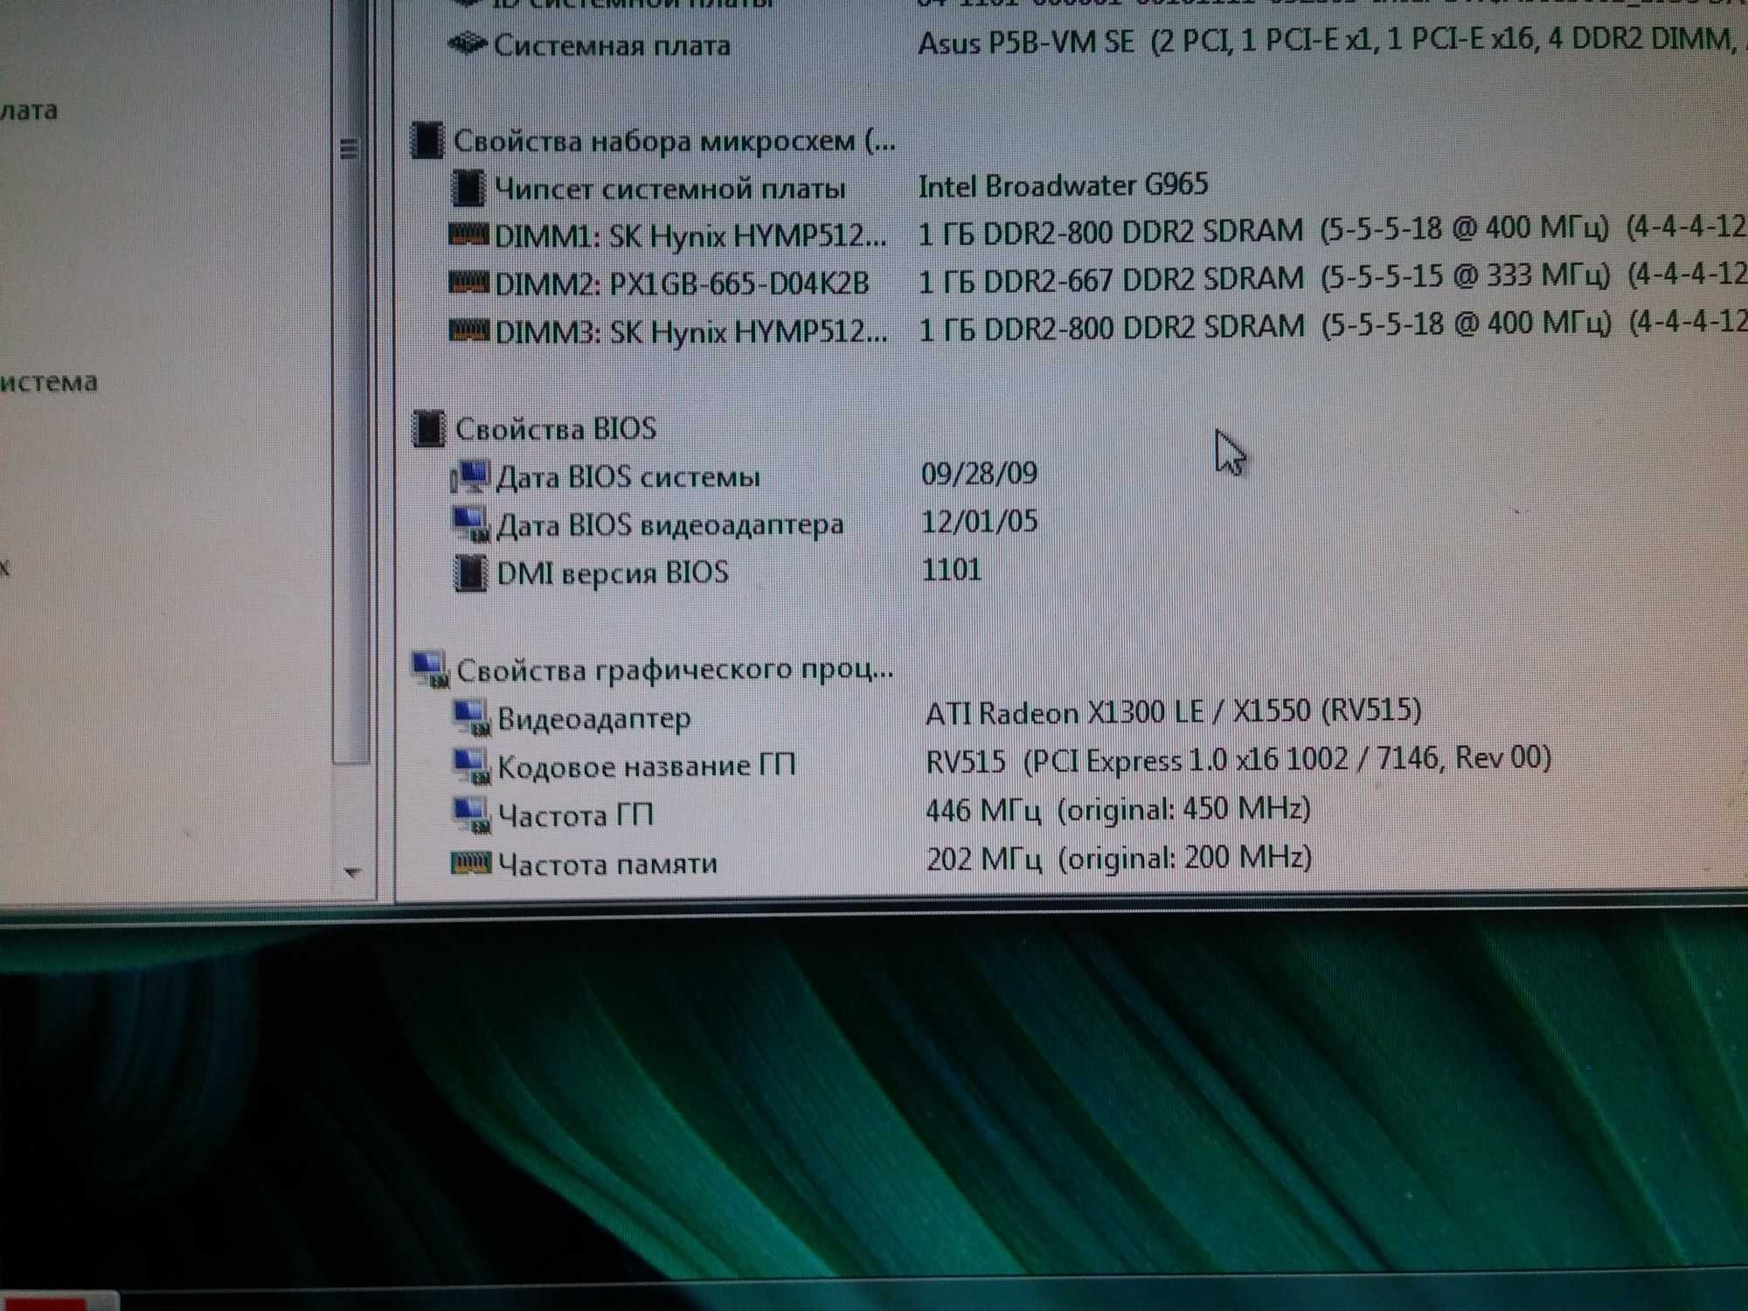Click the Системная плата motherboard icon
This screenshot has width=1748, height=1311.
coord(468,44)
